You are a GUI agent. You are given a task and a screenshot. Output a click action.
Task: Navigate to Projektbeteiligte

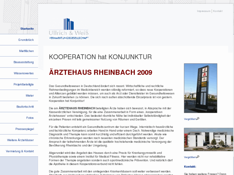coord(23,84)
